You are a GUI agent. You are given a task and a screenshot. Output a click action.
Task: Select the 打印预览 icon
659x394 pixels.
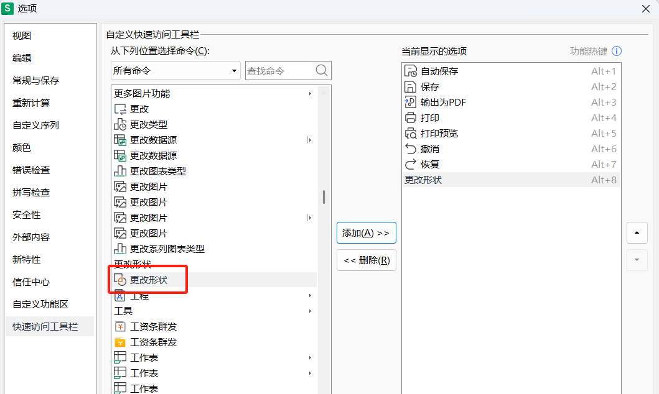pyautogui.click(x=410, y=133)
